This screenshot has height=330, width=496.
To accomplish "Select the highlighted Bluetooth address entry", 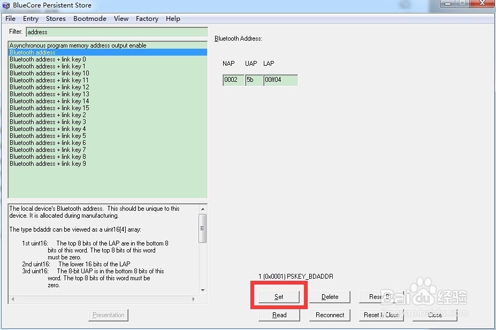I will 108,52.
